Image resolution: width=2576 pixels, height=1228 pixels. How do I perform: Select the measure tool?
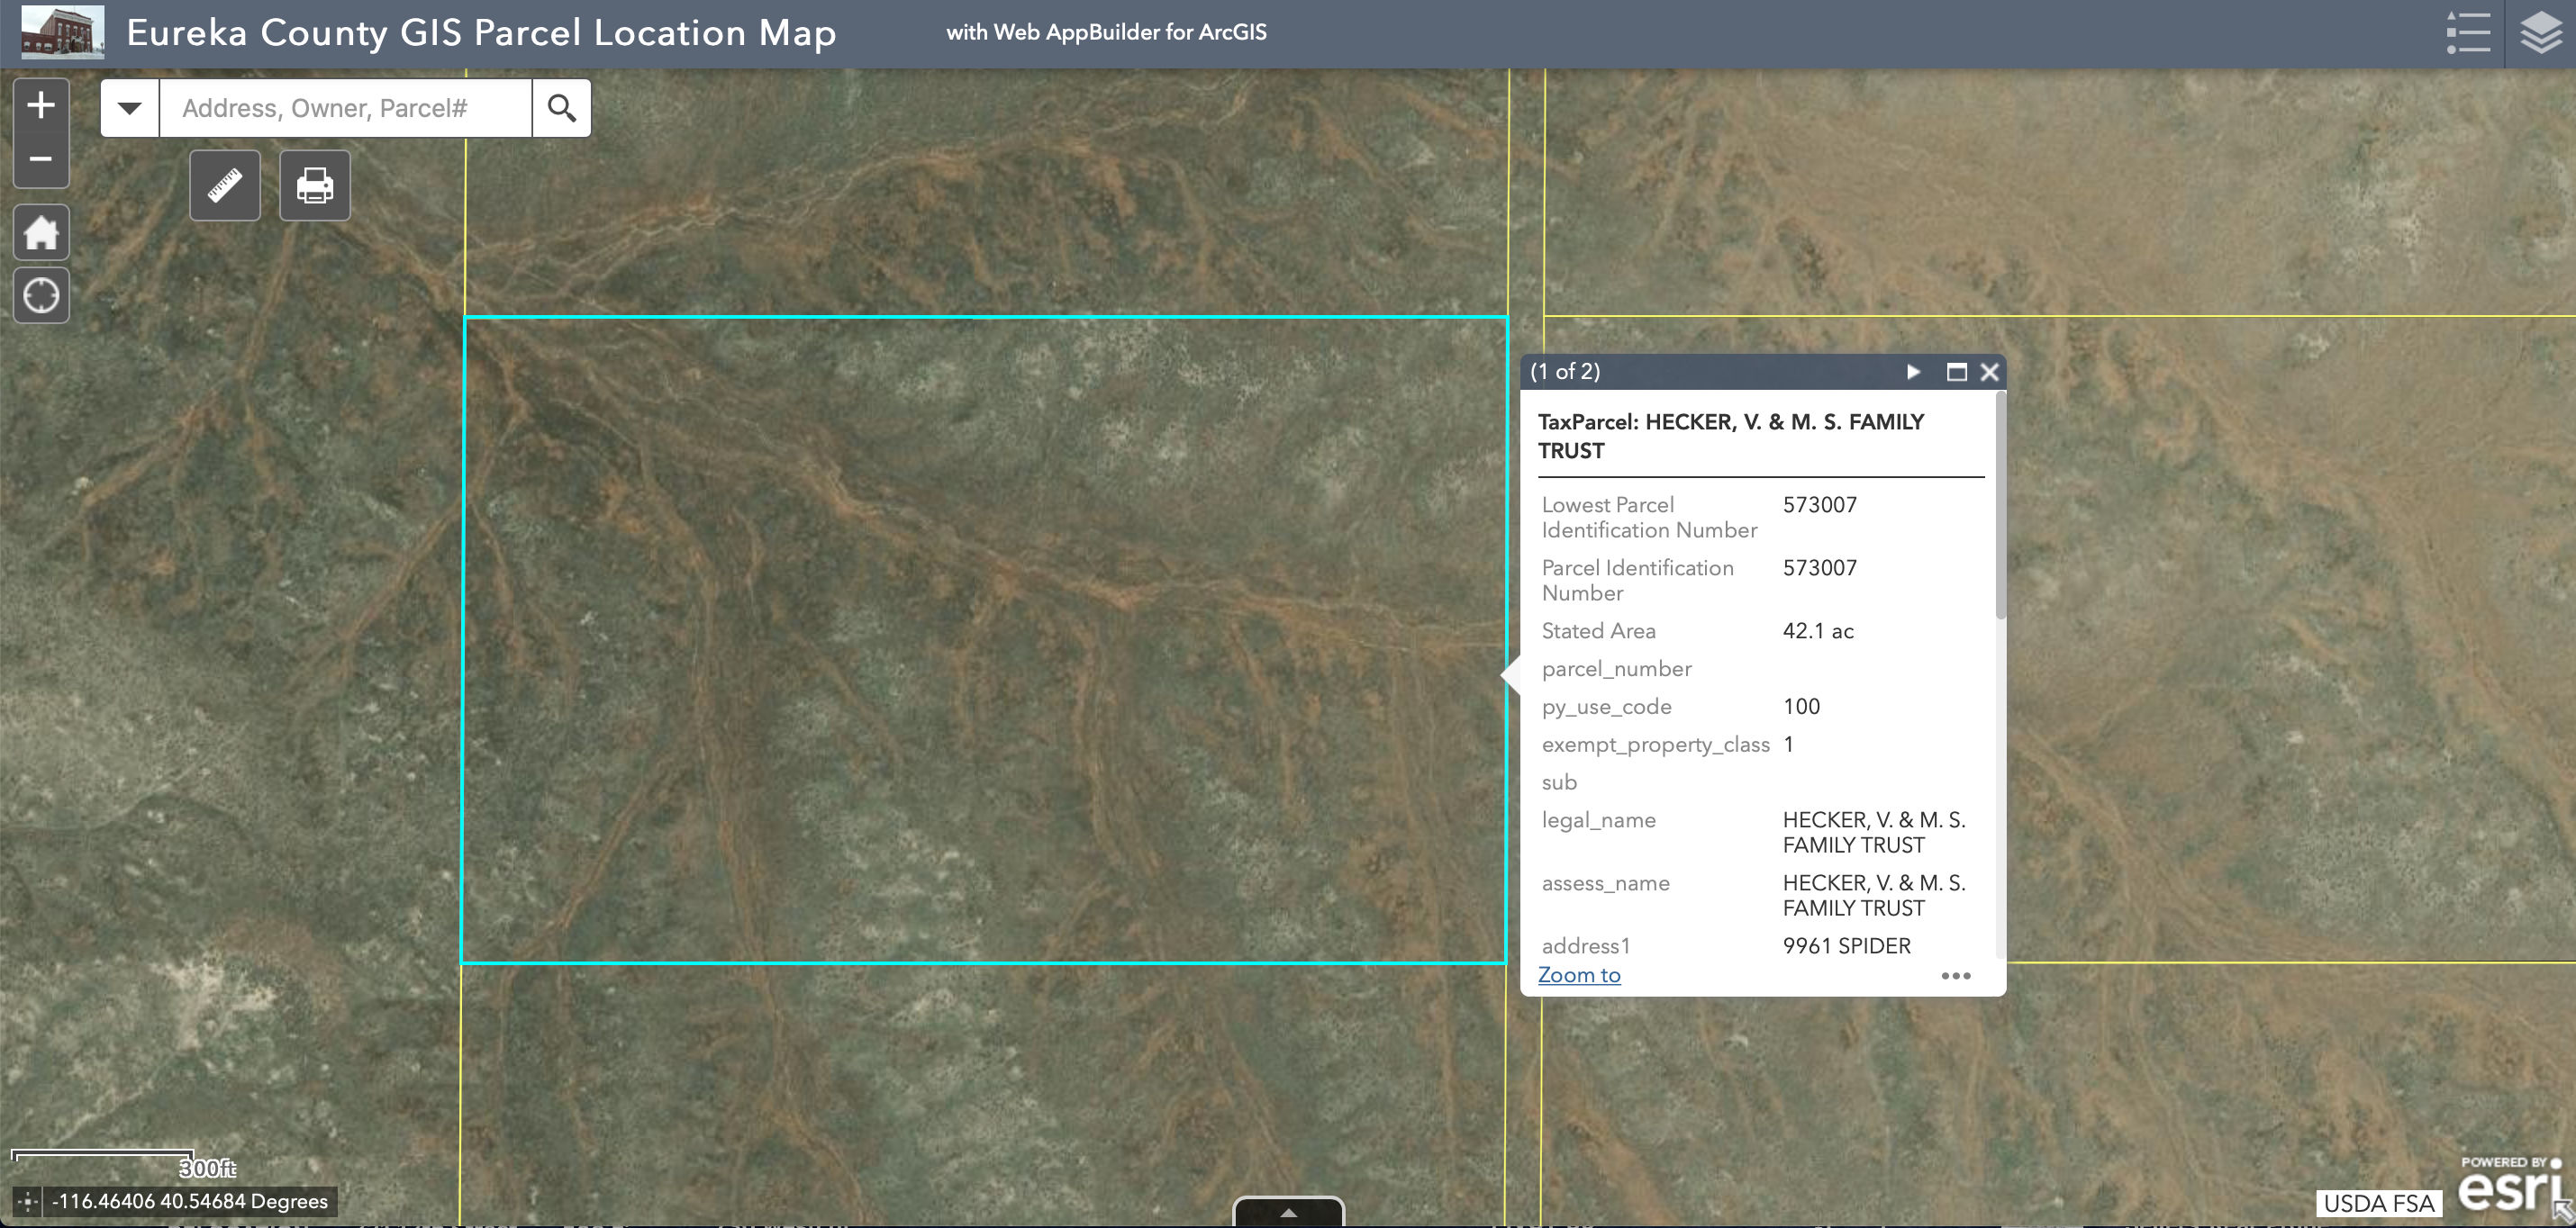[224, 185]
